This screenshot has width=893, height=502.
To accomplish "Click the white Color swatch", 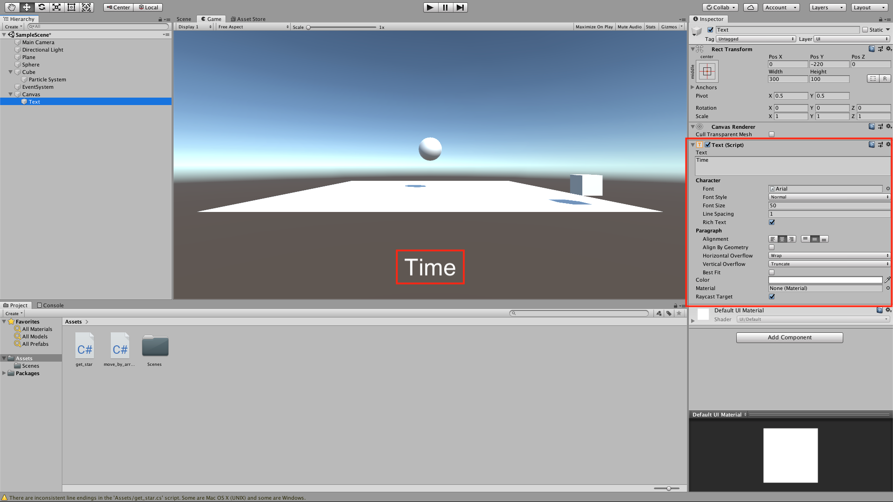I will click(x=825, y=280).
